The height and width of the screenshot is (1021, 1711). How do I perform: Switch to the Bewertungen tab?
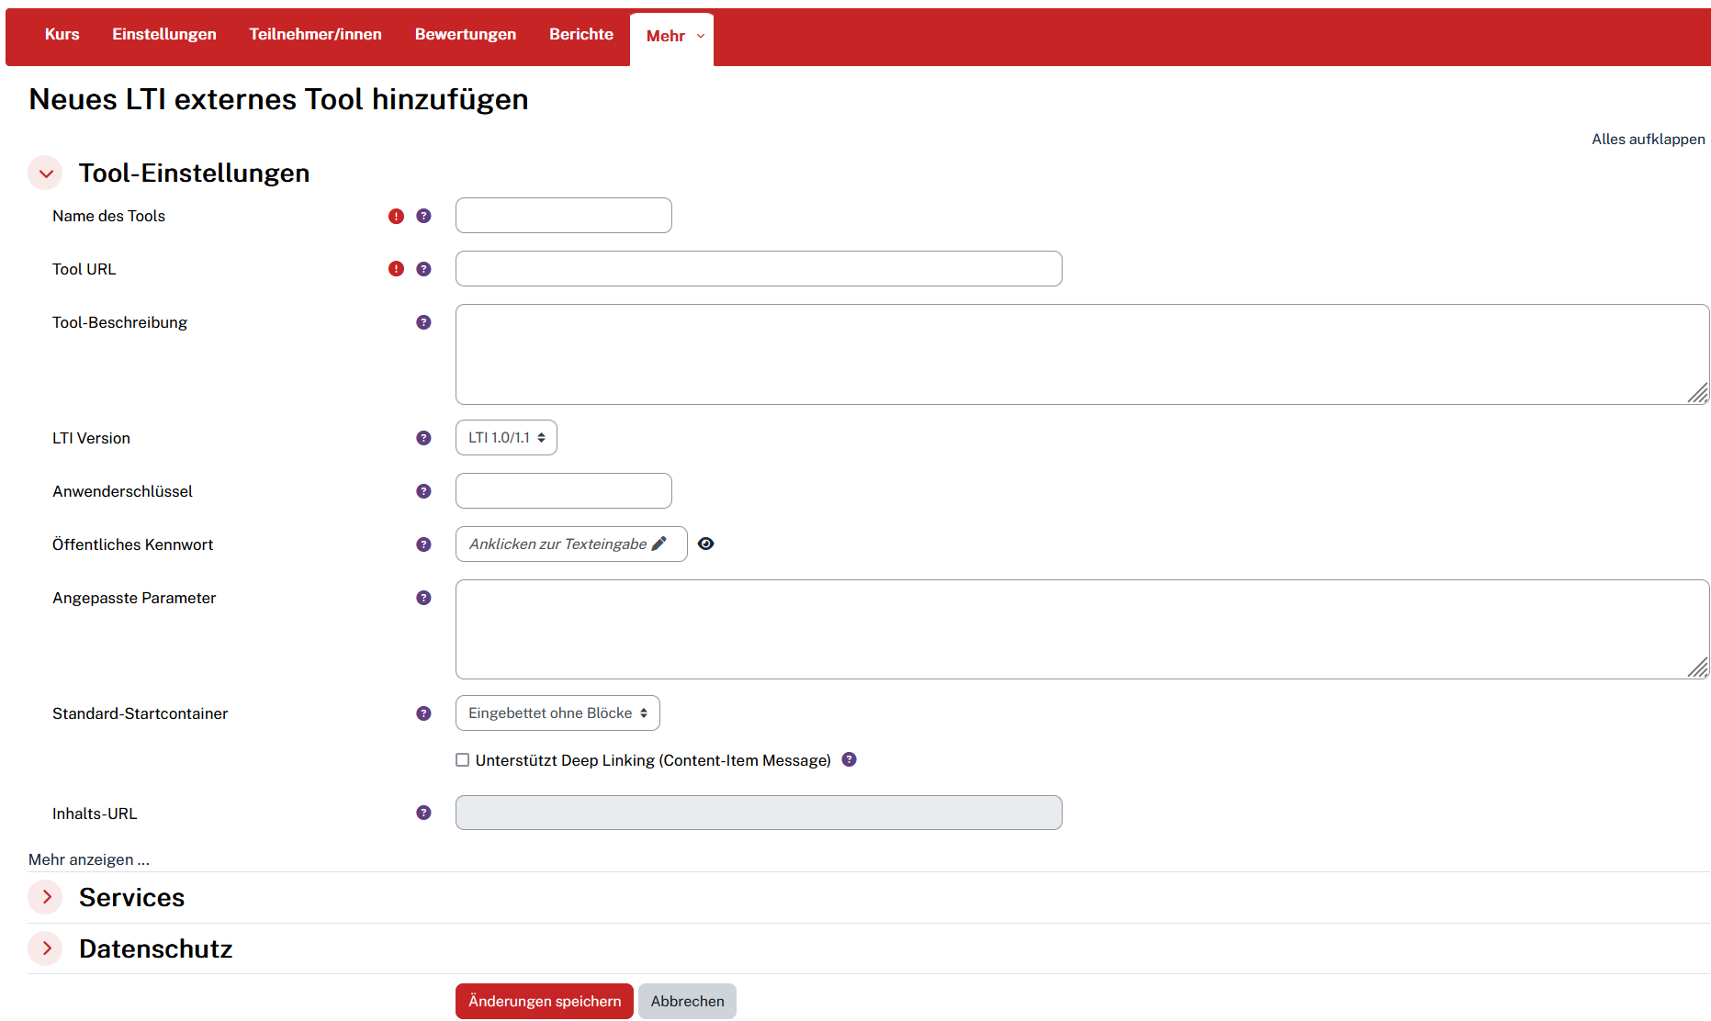tap(465, 34)
